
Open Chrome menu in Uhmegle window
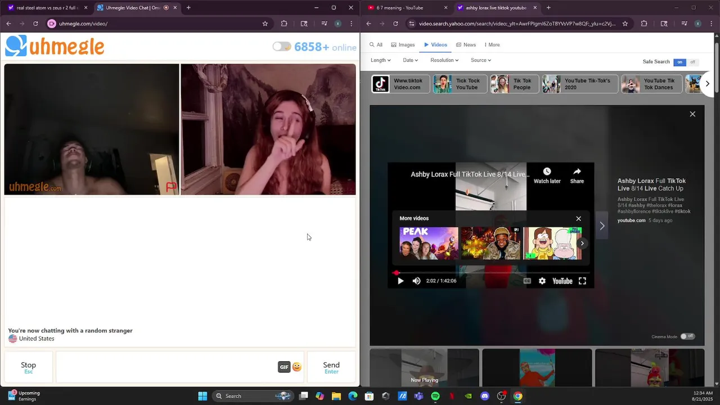point(351,24)
